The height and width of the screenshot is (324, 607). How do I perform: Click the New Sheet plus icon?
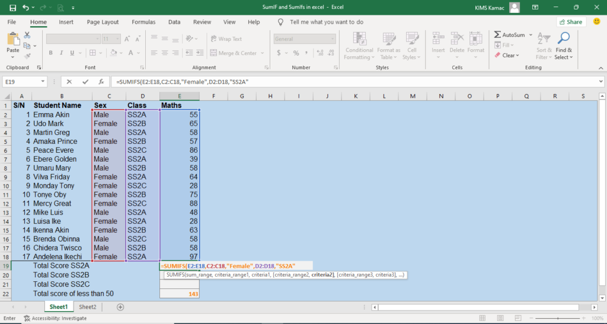click(x=120, y=307)
